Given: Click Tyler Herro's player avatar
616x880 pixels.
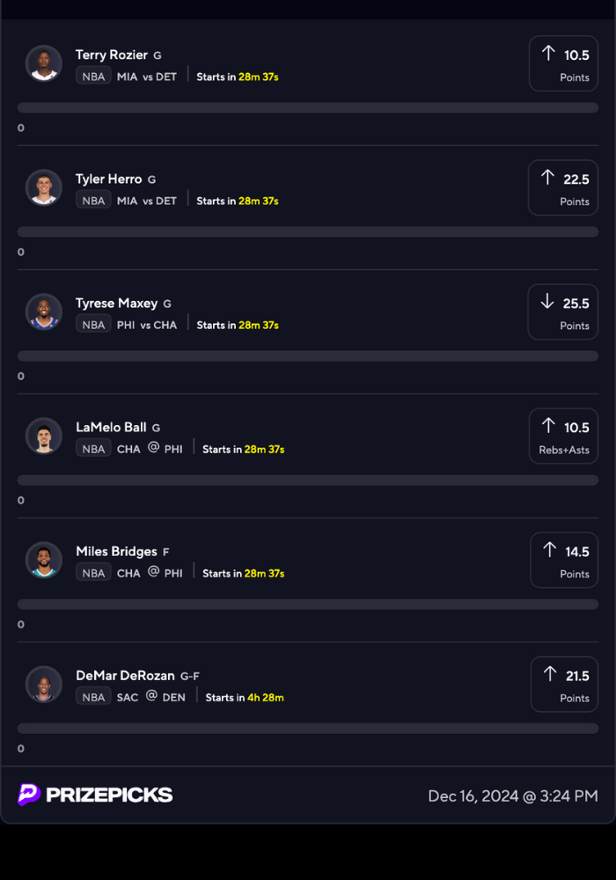Looking at the screenshot, I should 44,187.
